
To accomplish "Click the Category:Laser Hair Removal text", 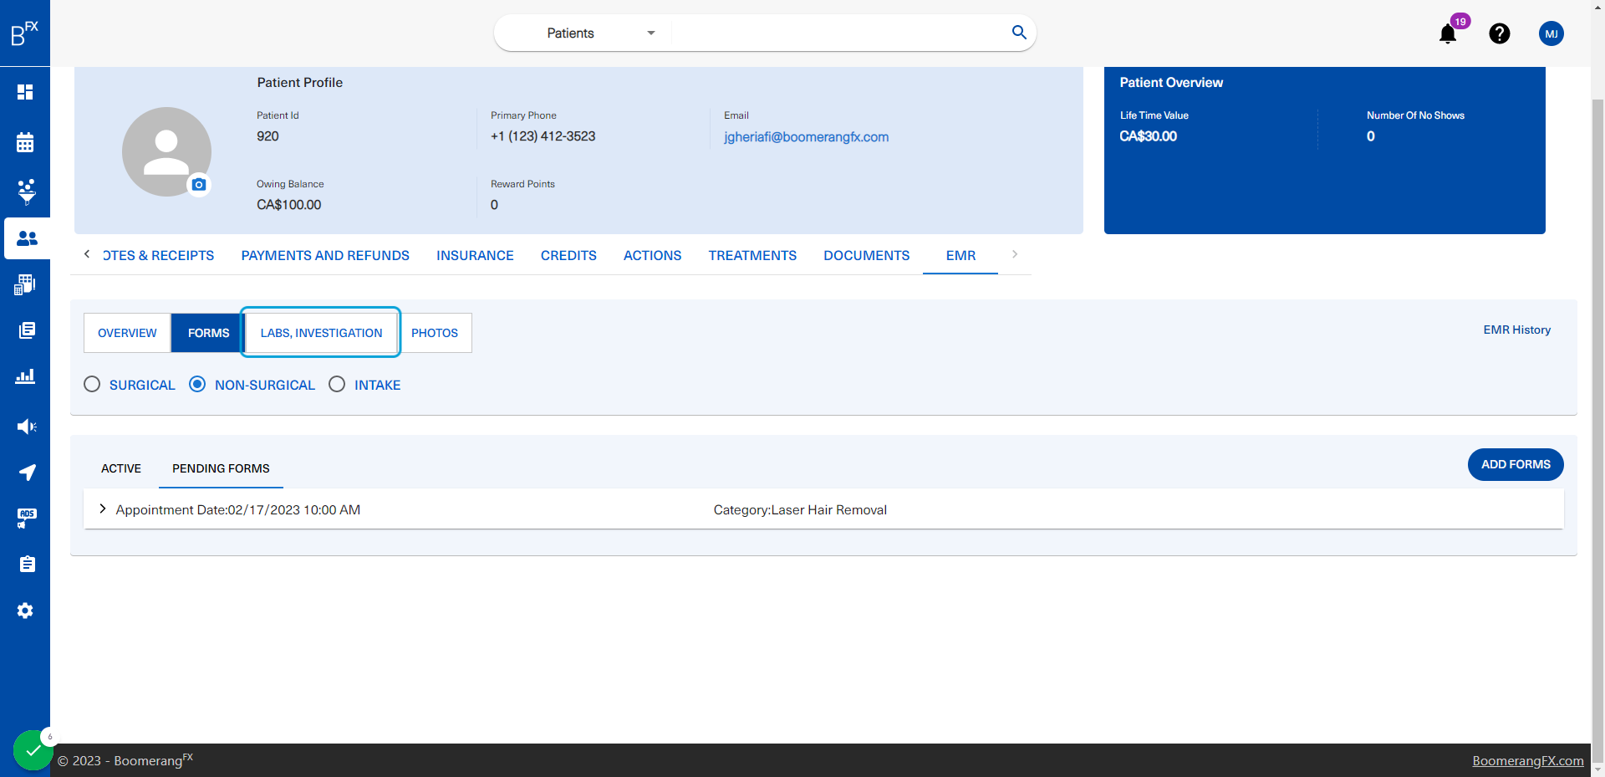I will pyautogui.click(x=800, y=510).
